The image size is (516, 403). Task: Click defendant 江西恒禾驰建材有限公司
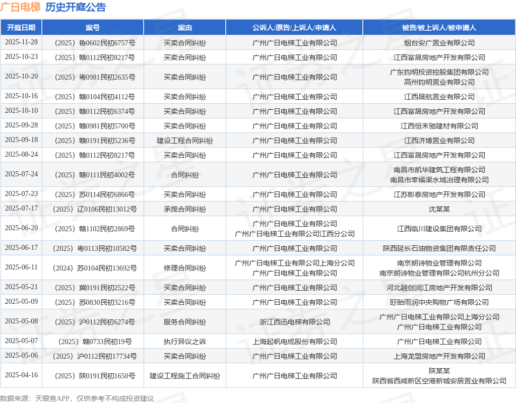click(439, 126)
